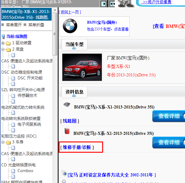This screenshot has height=183, width=185.
Task: Click the 查看 BMW link on the right
Action: (x=169, y=26)
